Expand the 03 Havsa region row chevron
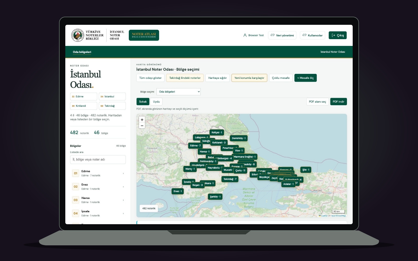Screen dimensions: 418x261 [123, 200]
